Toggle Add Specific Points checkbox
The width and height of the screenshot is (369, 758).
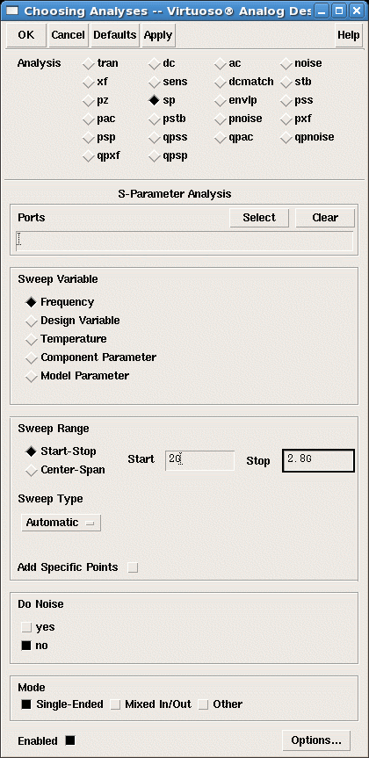[133, 567]
